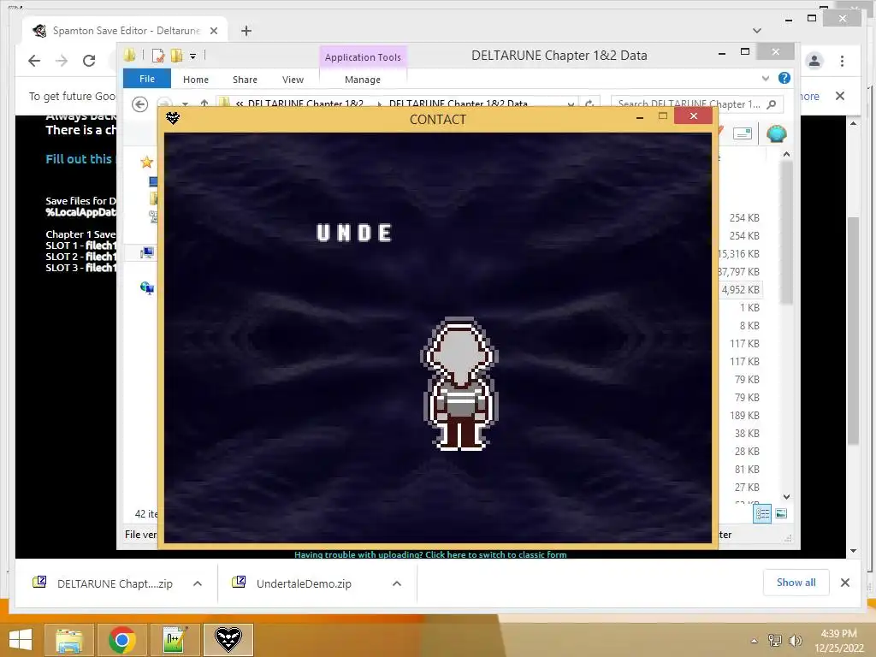
Task: Switch Explorer to large thumbnails view
Action: tap(781, 513)
